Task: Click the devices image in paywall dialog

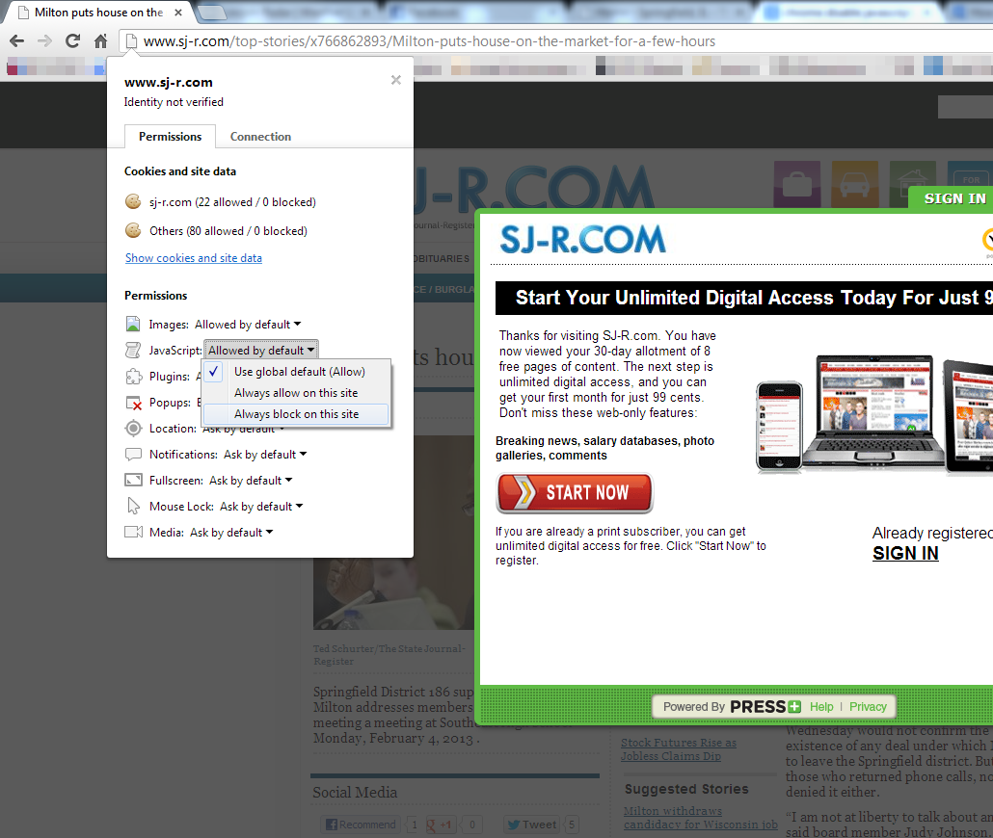Action: click(874, 415)
